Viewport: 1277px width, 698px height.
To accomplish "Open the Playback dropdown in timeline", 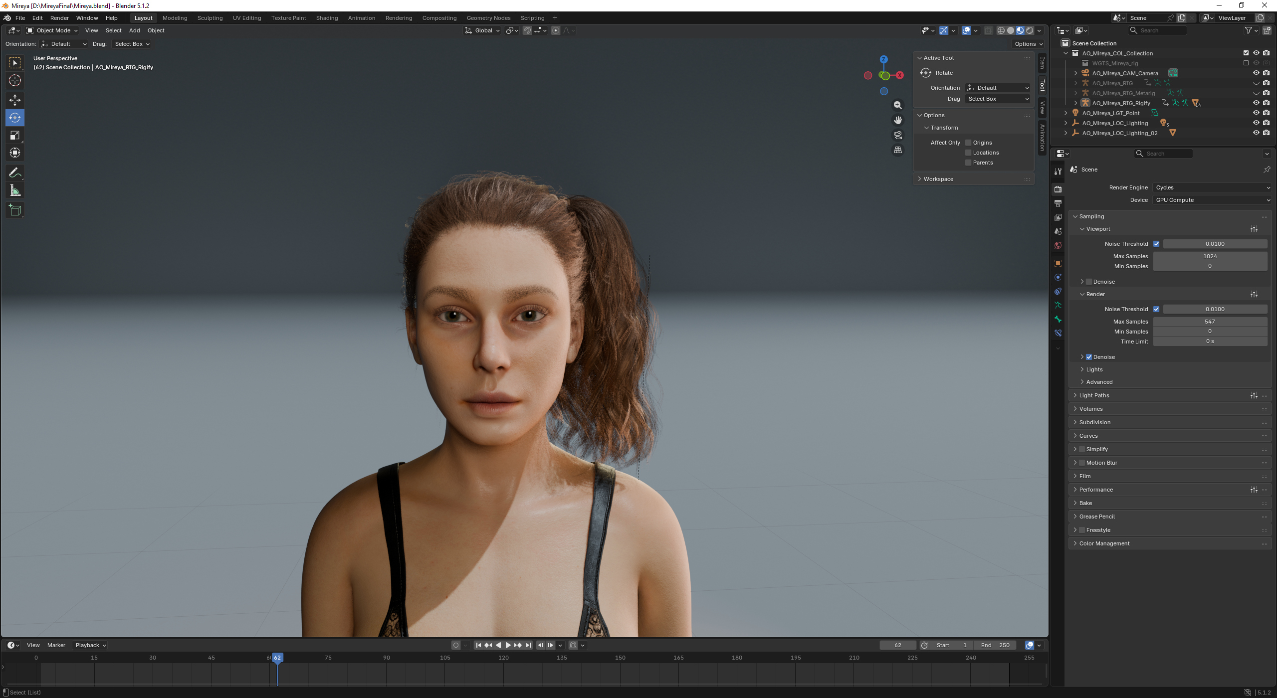I will tap(90, 645).
